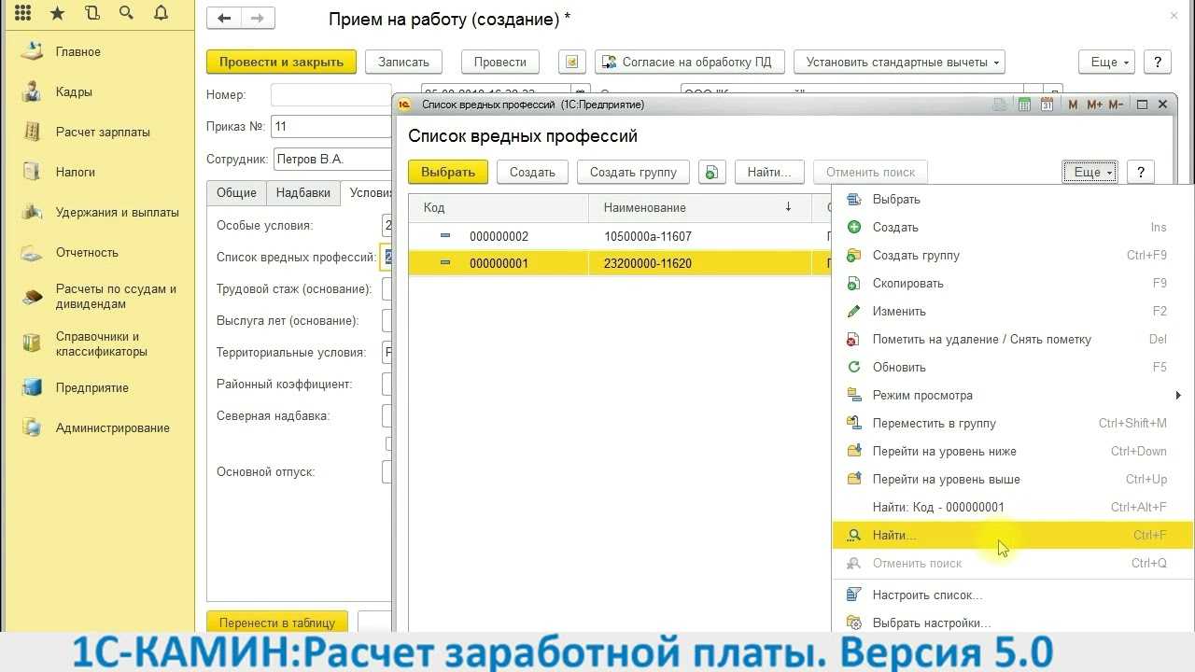The height and width of the screenshot is (672, 1195).
Task: Click the Перенести в таблицу button
Action: click(277, 623)
